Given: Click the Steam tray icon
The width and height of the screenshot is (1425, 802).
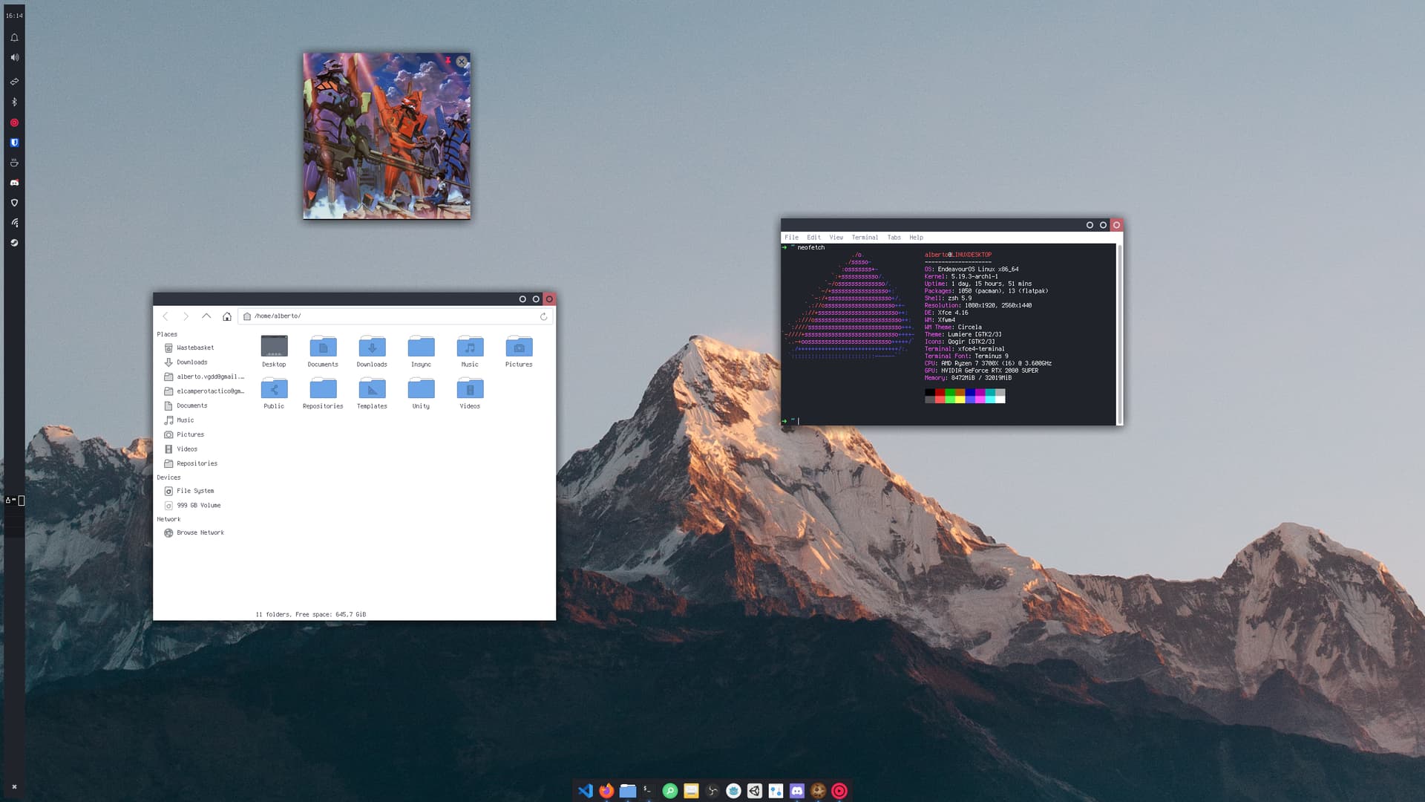Looking at the screenshot, I should pyautogui.click(x=14, y=243).
